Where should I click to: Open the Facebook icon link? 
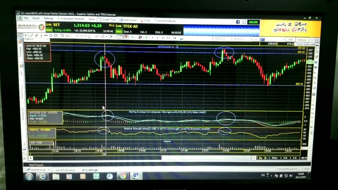pyautogui.click(x=238, y=22)
